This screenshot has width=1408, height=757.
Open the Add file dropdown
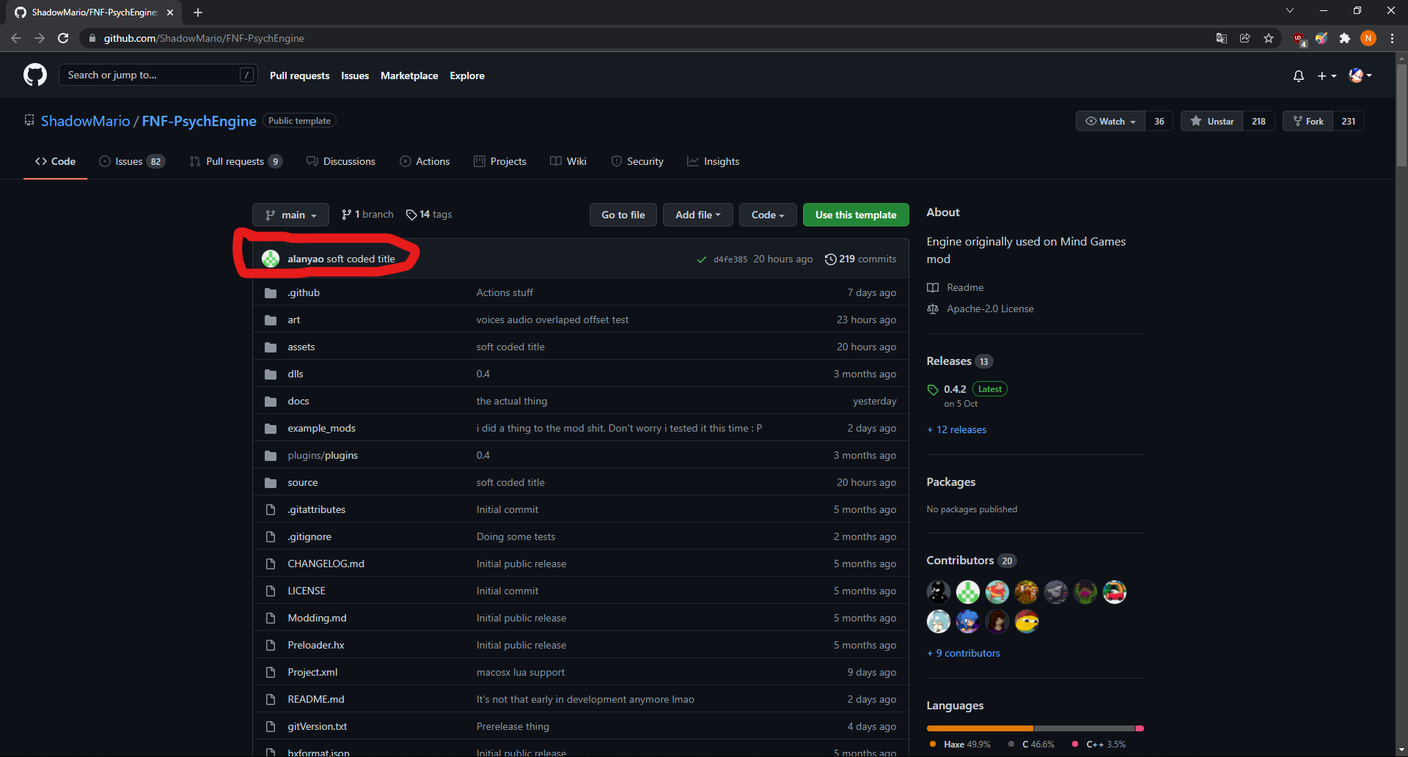coord(697,214)
